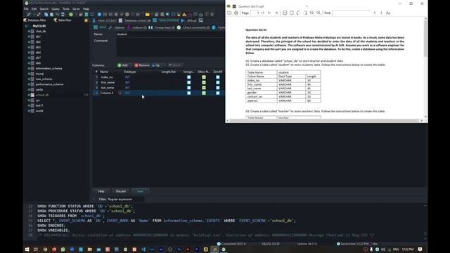This screenshot has width=450, height=253.
Task: Toggle Allow NULL checkbox for index_no
Action: click(204, 77)
